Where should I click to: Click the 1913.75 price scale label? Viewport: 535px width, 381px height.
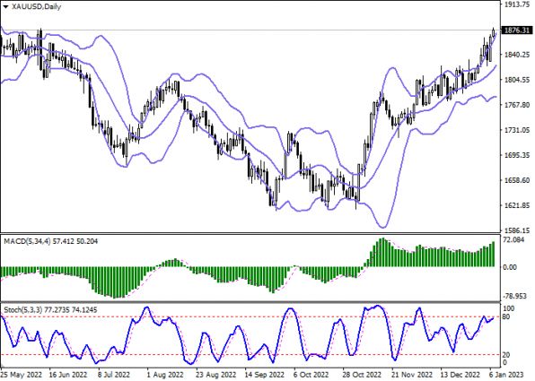pos(517,4)
